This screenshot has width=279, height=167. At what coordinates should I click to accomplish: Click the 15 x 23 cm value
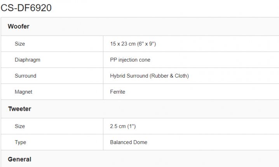click(133, 44)
